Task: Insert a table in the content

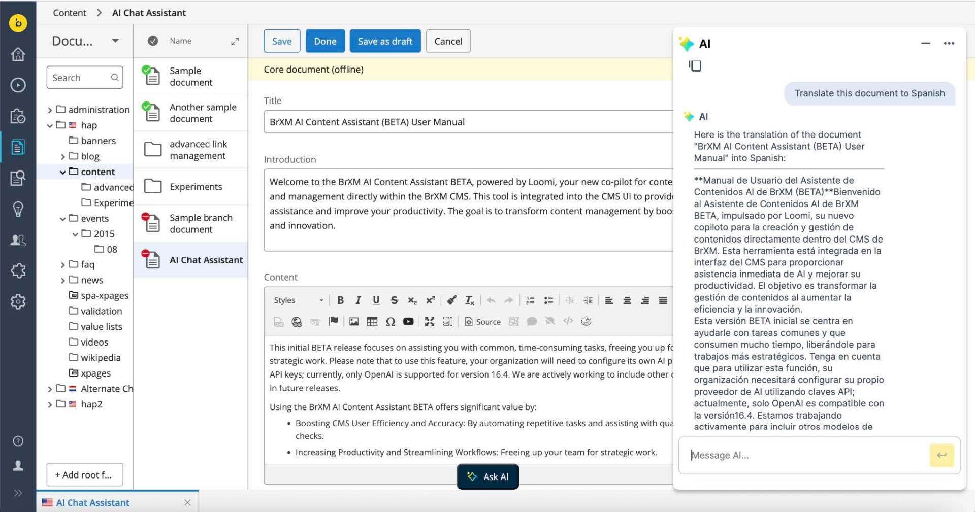Action: [x=372, y=322]
